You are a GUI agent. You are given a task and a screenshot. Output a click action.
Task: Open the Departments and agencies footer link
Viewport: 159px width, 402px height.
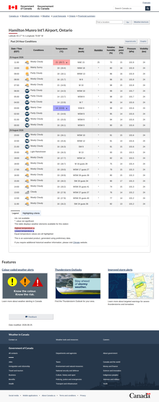[x=66, y=353]
